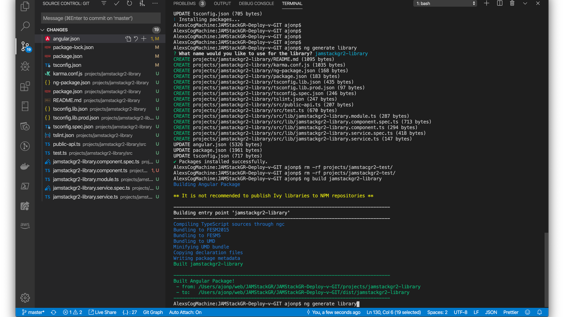Open the Search view in activity bar

click(25, 26)
